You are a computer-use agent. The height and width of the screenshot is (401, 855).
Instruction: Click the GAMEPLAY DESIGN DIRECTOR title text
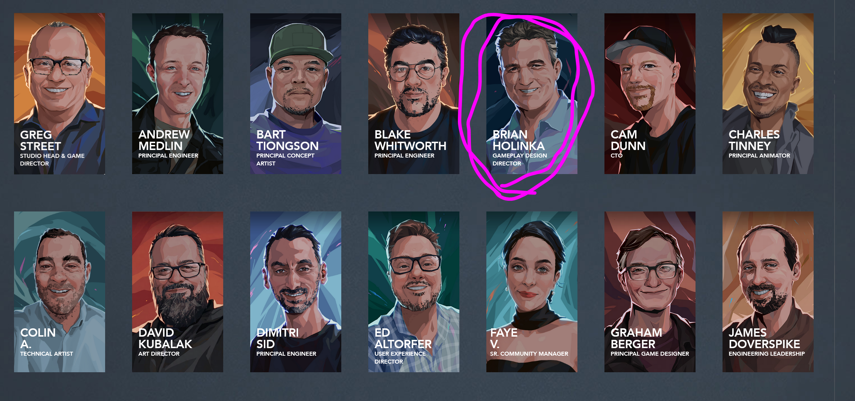tap(519, 159)
